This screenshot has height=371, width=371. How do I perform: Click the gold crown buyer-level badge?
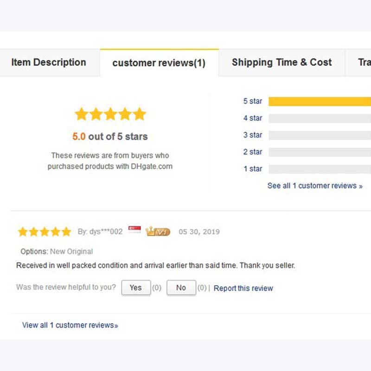(158, 231)
